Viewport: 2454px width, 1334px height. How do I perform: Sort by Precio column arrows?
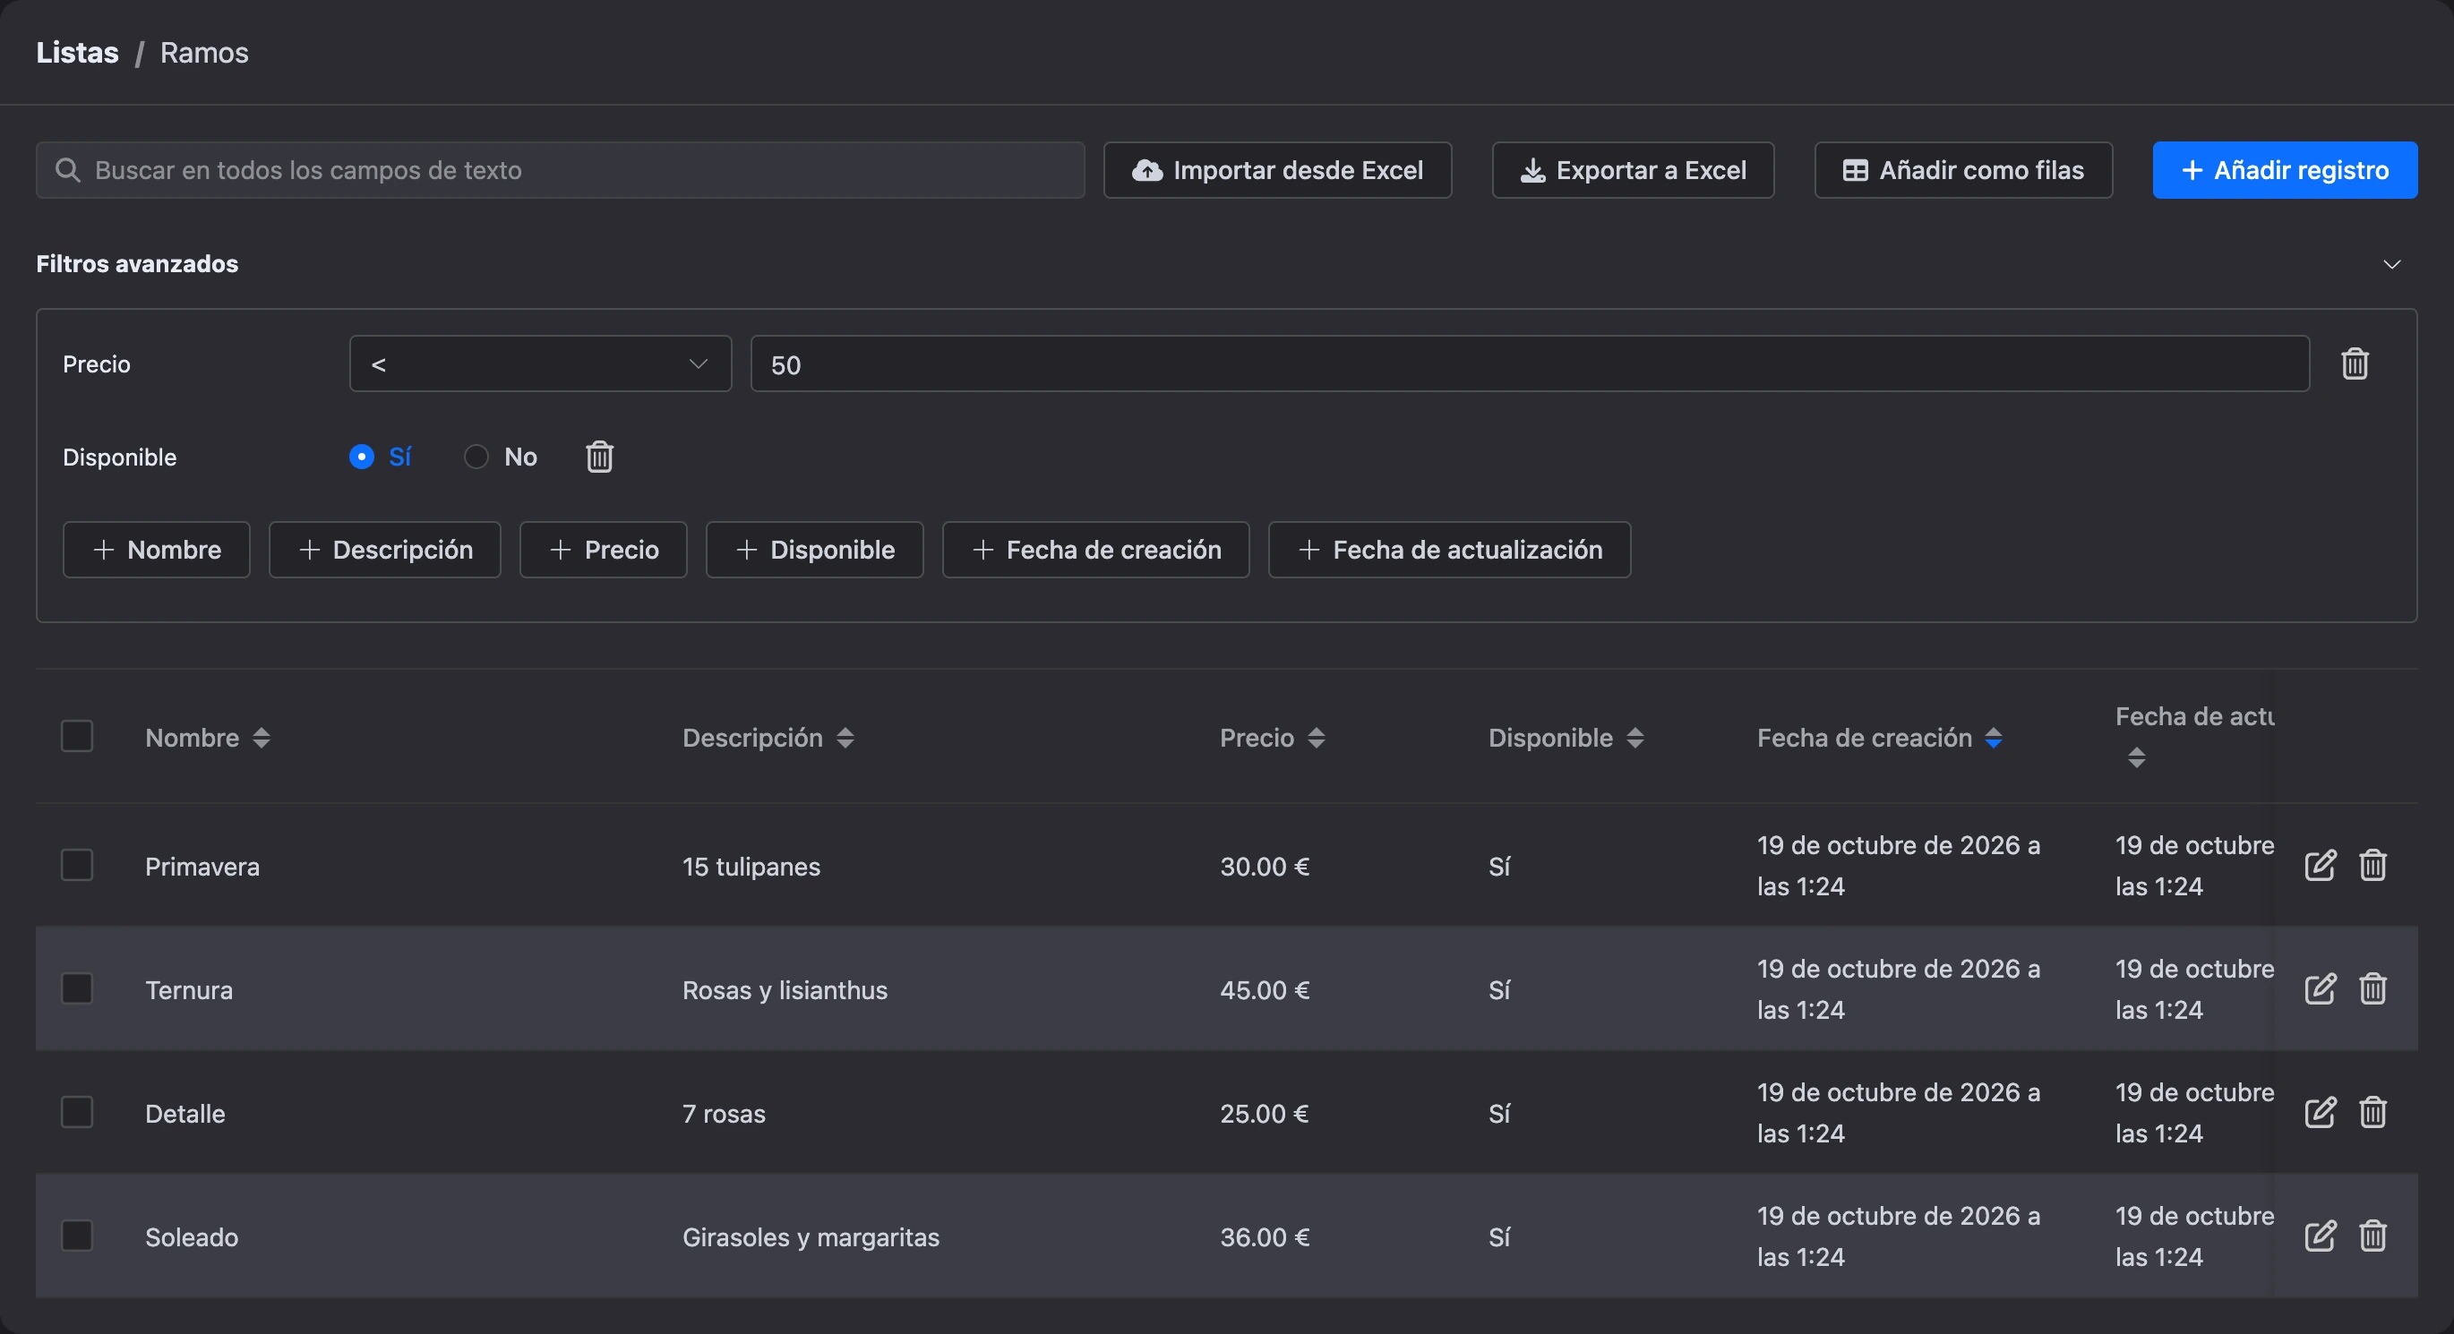[x=1317, y=738]
